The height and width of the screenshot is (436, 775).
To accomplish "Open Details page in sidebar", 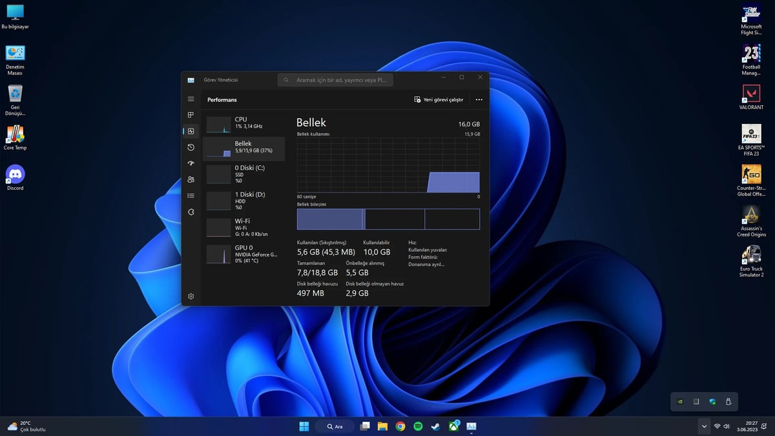I will pyautogui.click(x=191, y=196).
